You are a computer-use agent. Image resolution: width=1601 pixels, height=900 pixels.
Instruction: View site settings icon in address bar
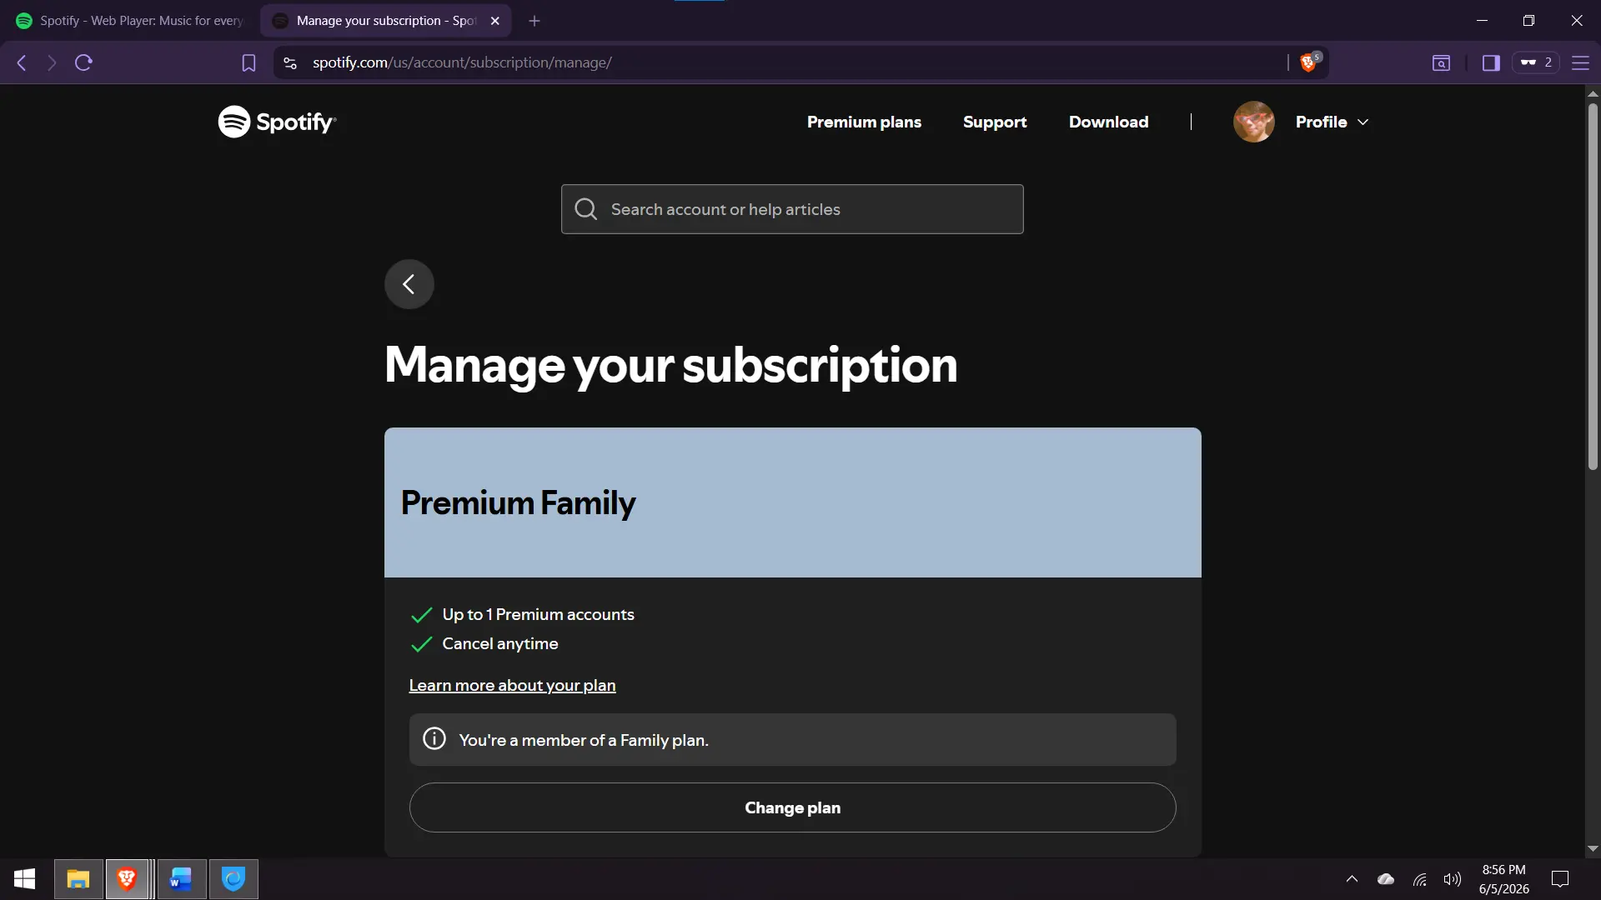[x=290, y=62]
